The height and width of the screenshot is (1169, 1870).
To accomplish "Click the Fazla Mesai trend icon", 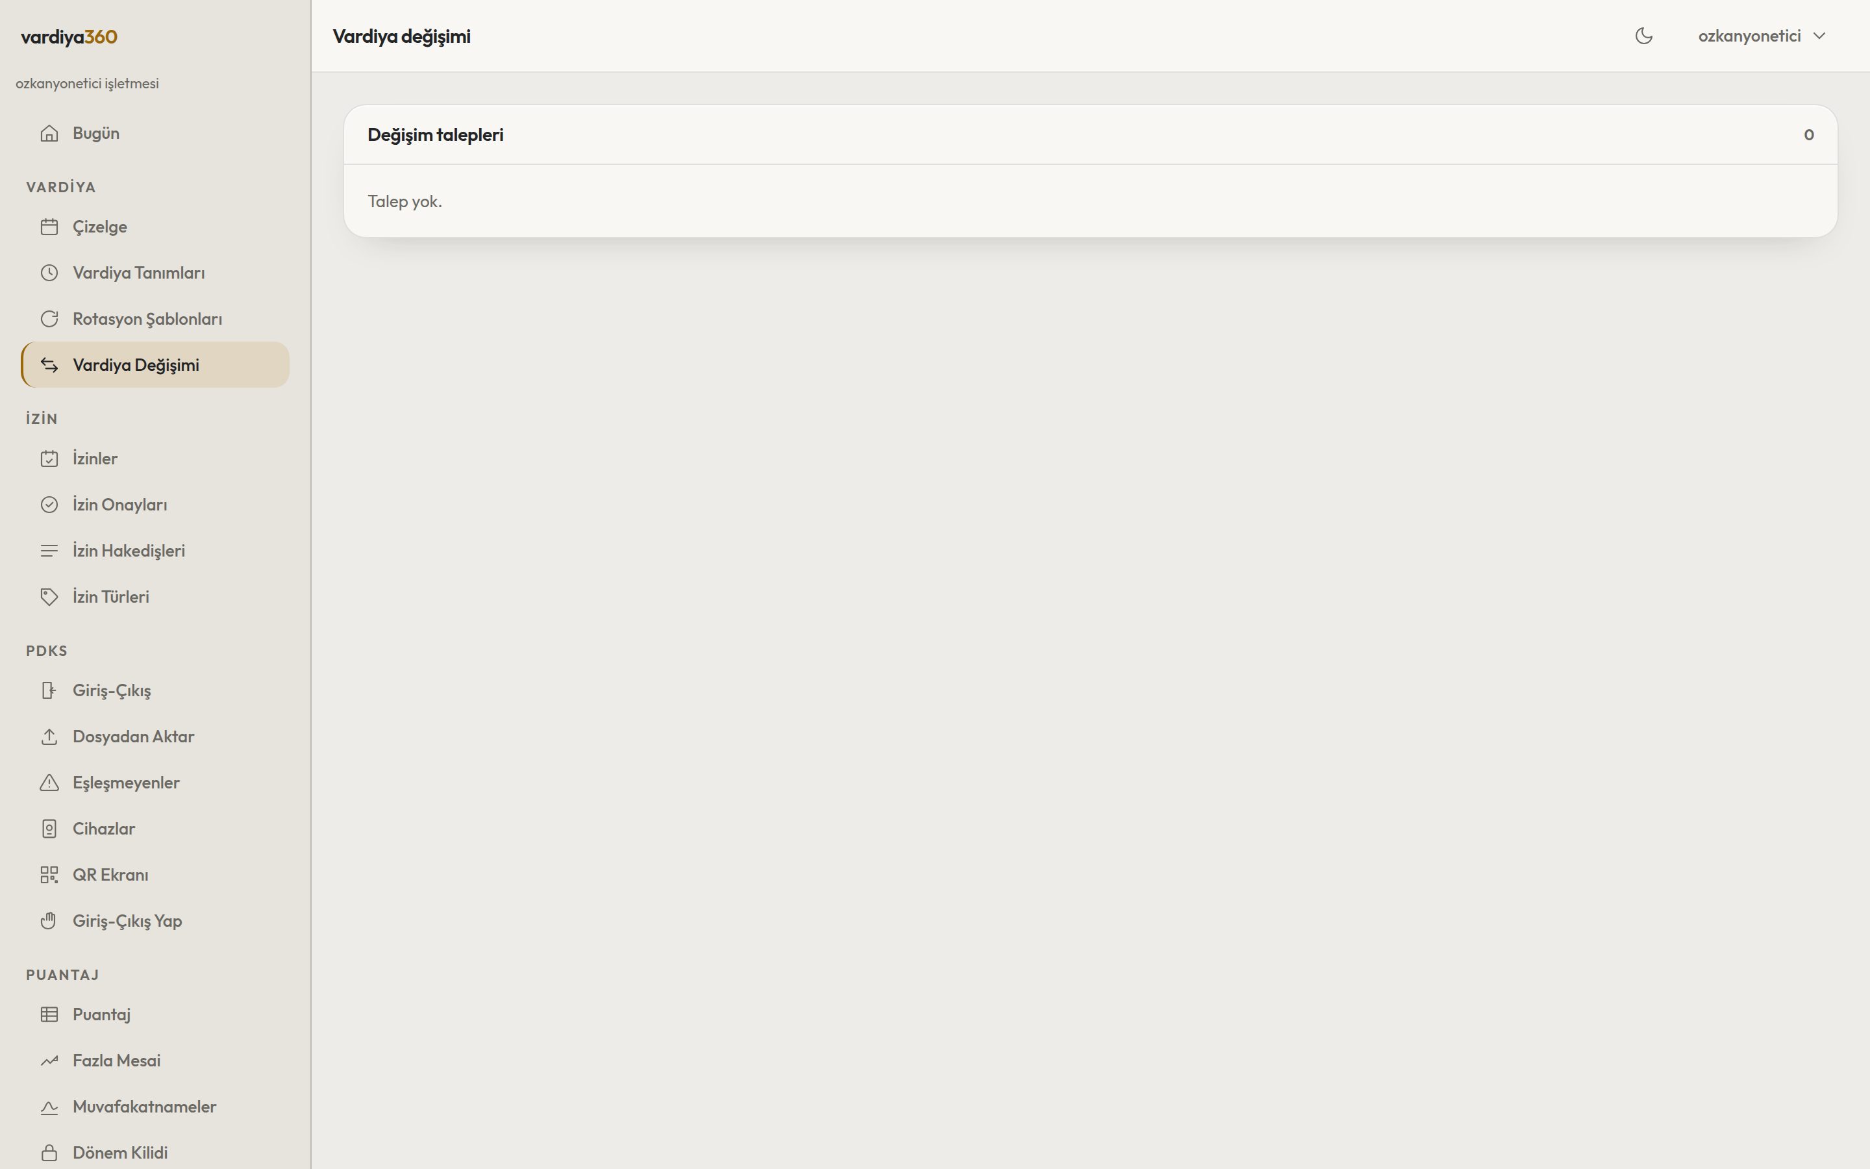I will coord(49,1061).
